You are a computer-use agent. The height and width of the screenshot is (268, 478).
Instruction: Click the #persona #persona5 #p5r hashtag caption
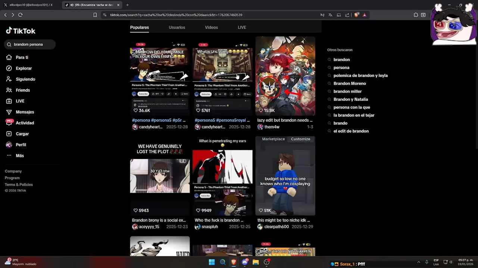pyautogui.click(x=159, y=121)
